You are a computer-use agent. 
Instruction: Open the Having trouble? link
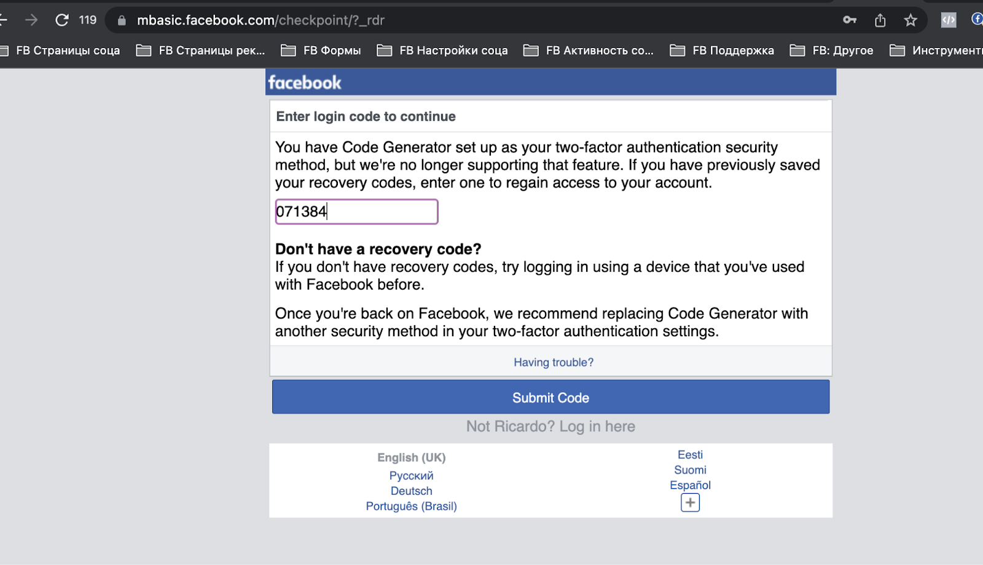point(554,362)
